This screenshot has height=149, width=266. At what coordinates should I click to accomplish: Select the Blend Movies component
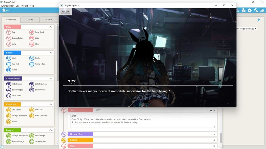tap(37, 90)
